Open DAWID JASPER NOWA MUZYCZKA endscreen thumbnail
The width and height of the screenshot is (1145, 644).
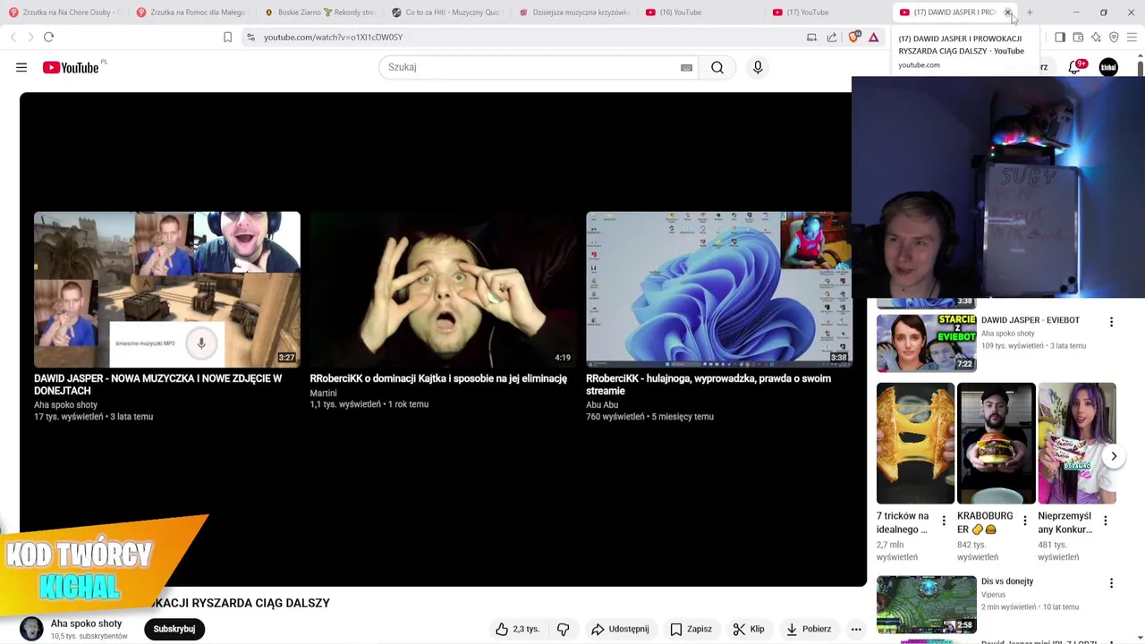pyautogui.click(x=167, y=290)
